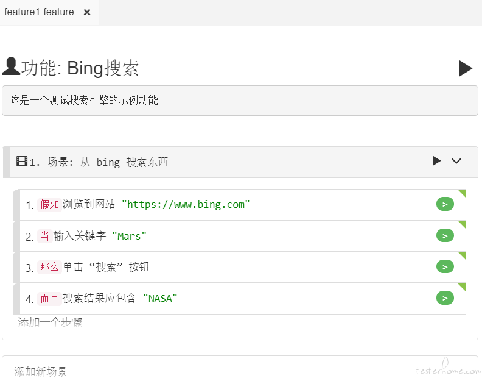Click scenario title 从 bing 搜索东西
The width and height of the screenshot is (482, 381).
[124, 162]
